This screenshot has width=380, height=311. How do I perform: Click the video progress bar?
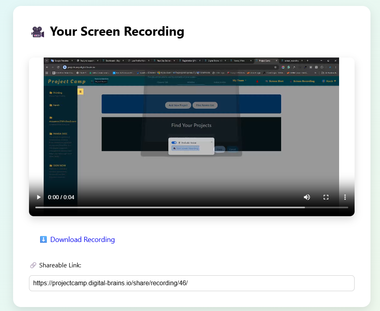tap(192, 207)
